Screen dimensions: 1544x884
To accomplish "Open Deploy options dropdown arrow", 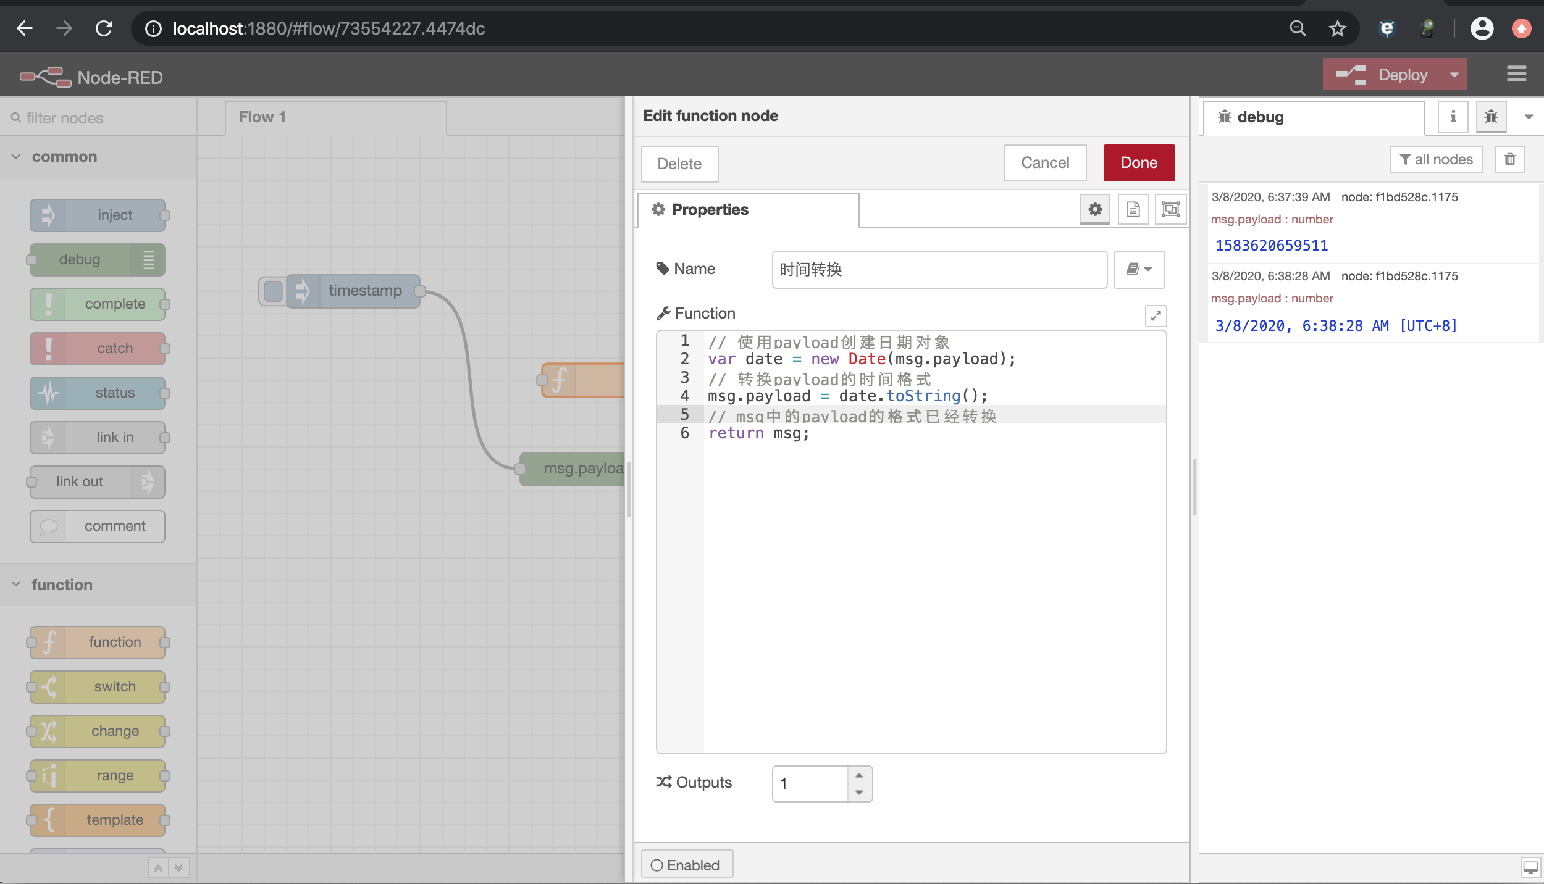I will tap(1454, 75).
